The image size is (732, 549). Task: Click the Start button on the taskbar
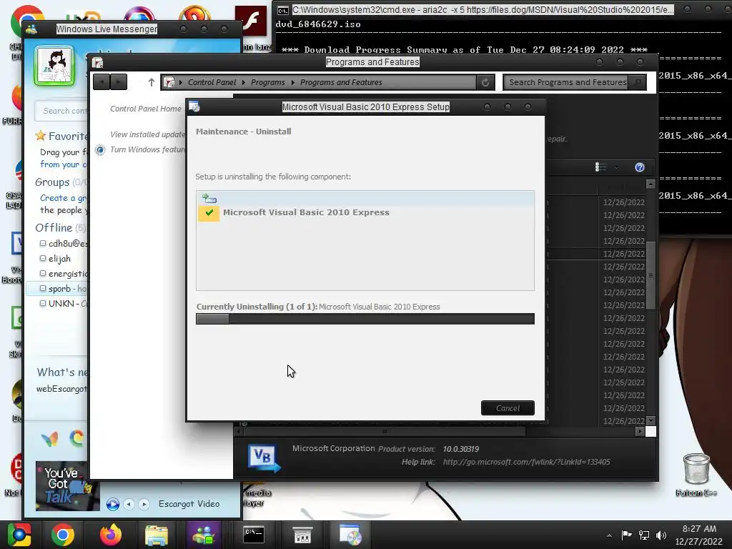(19, 535)
